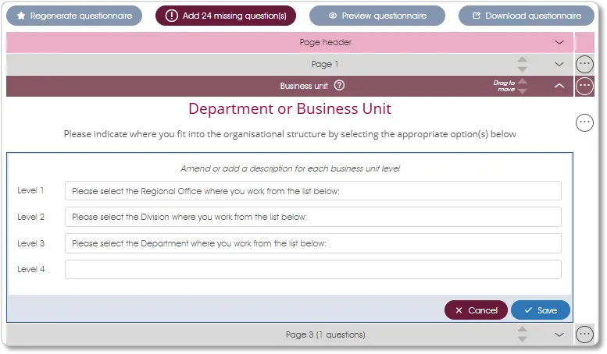This screenshot has height=354, width=607.
Task: Open Page 1 more-options ellipsis menu
Action: [584, 64]
